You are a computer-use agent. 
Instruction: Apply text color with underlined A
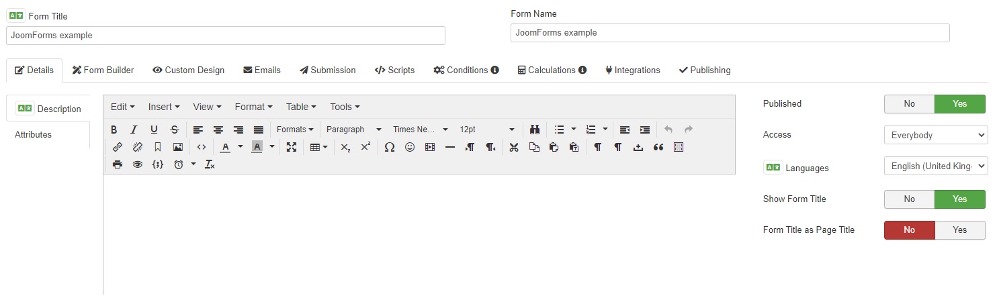coord(226,147)
